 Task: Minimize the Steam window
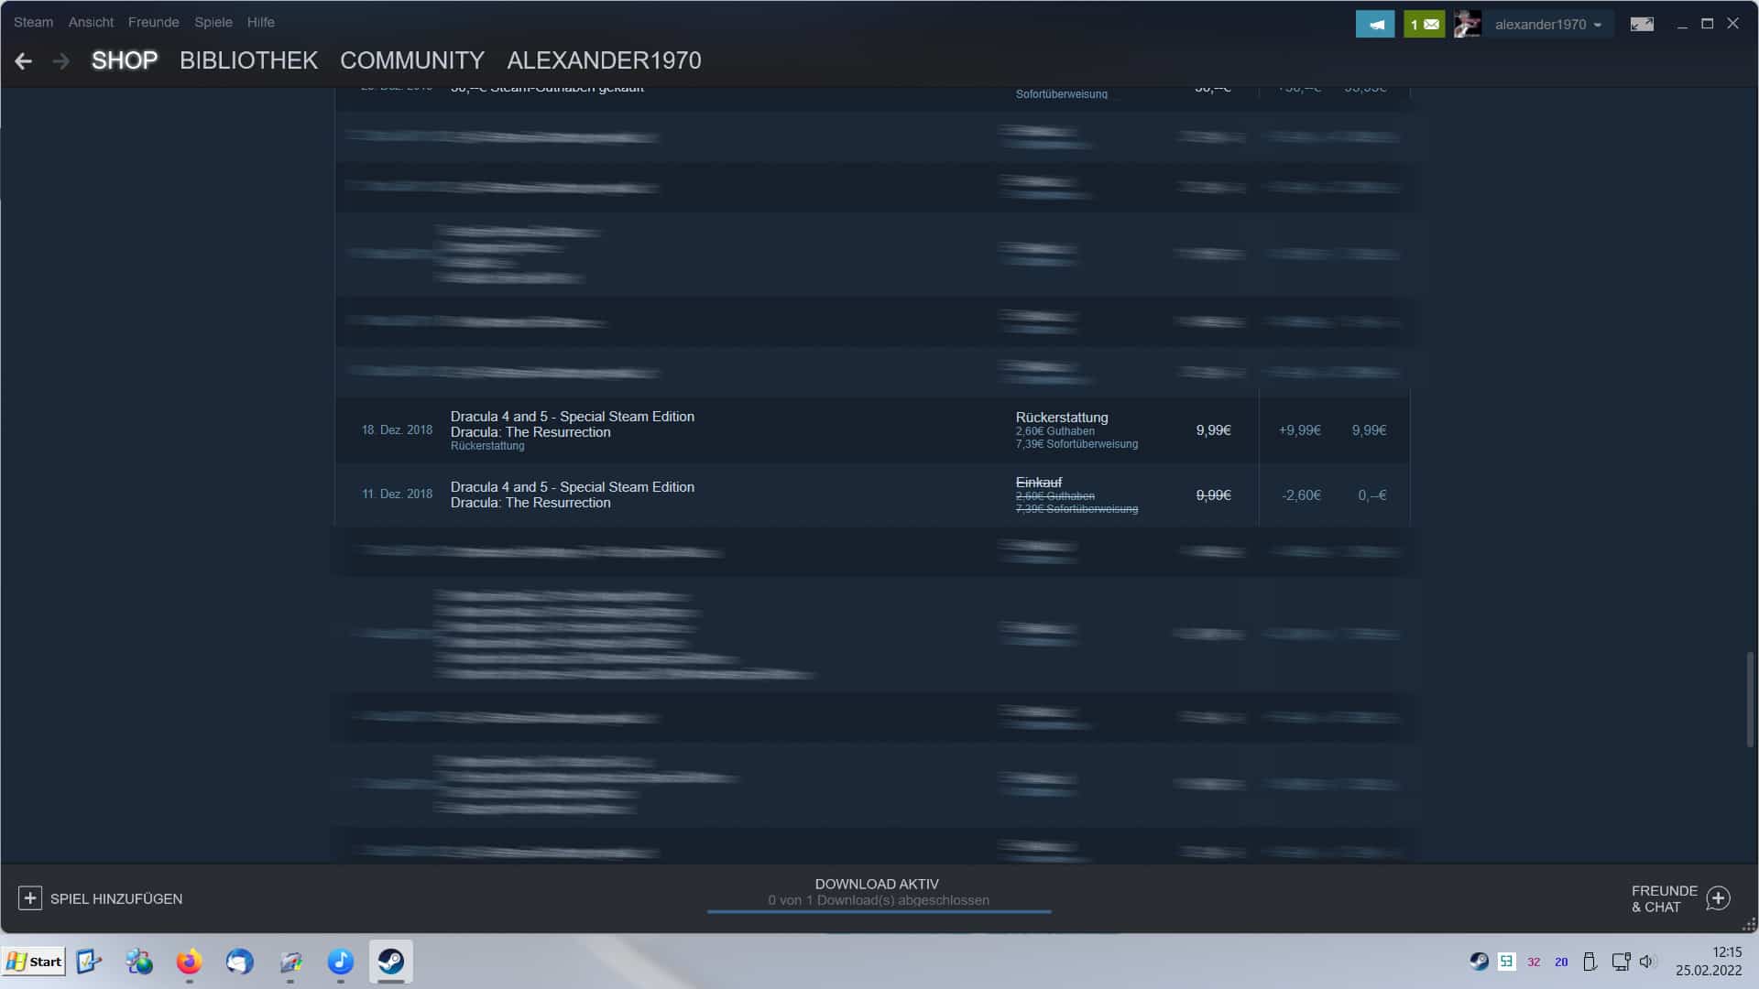click(x=1682, y=25)
